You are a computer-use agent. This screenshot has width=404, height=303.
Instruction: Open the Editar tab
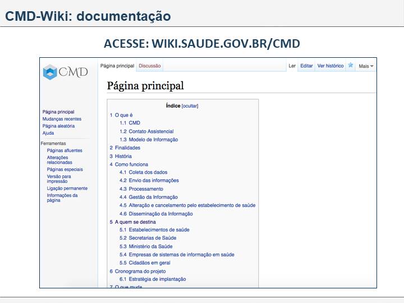(306, 66)
